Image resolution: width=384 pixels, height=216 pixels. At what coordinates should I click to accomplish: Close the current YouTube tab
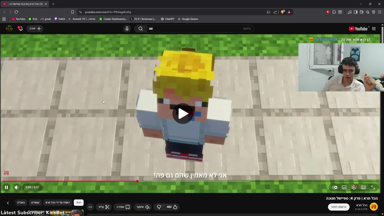(46, 4)
